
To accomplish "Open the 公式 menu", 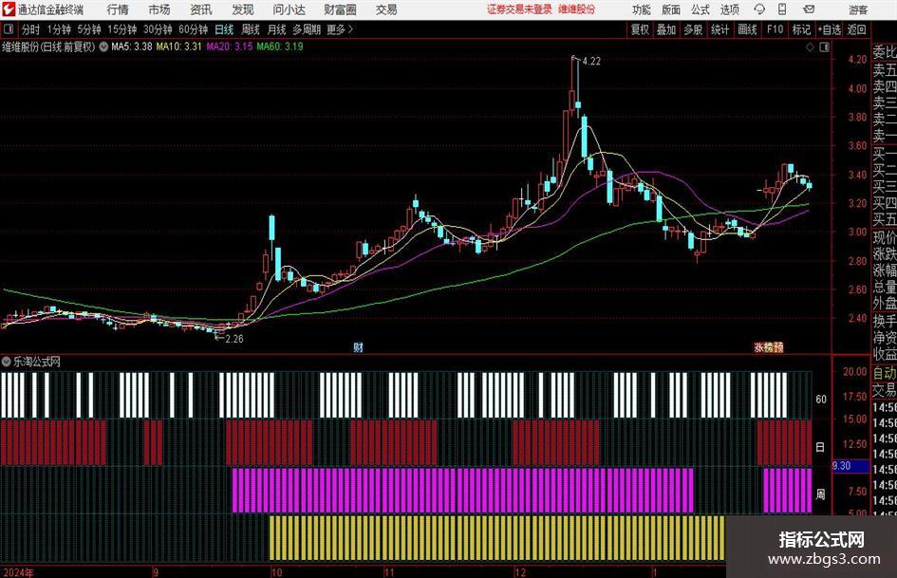I will point(701,9).
